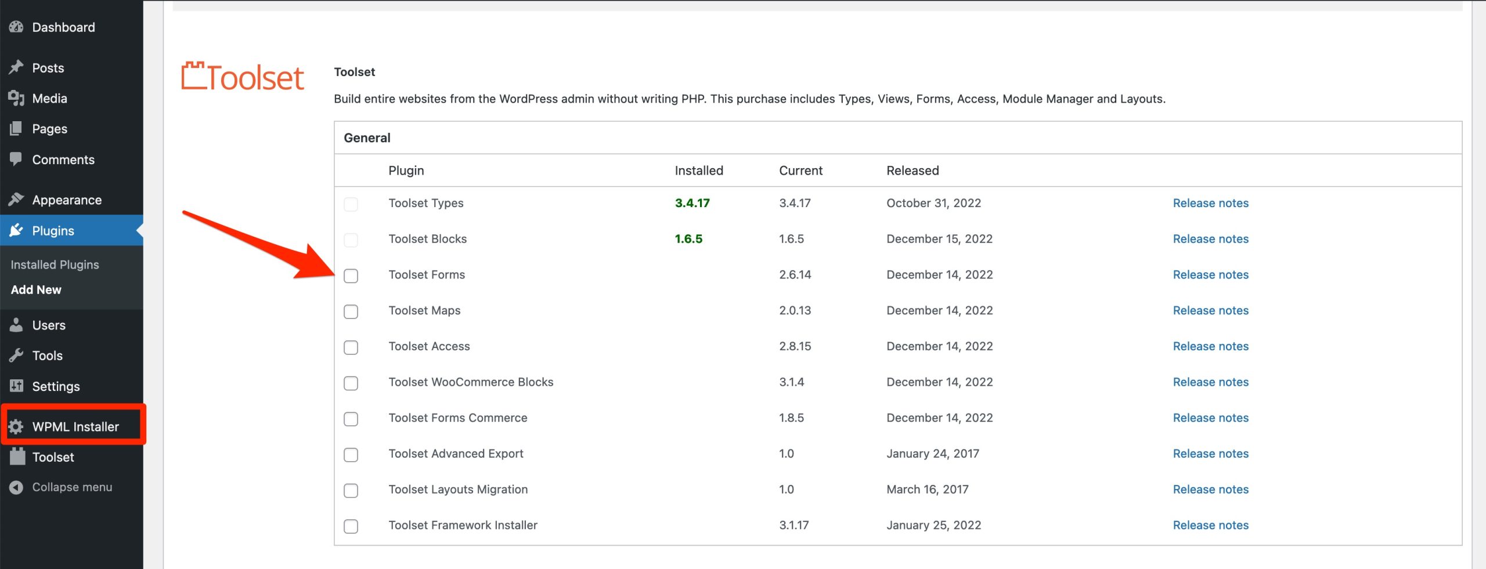Click the WPML Installer gear icon
Image resolution: width=1486 pixels, height=569 pixels.
point(16,427)
